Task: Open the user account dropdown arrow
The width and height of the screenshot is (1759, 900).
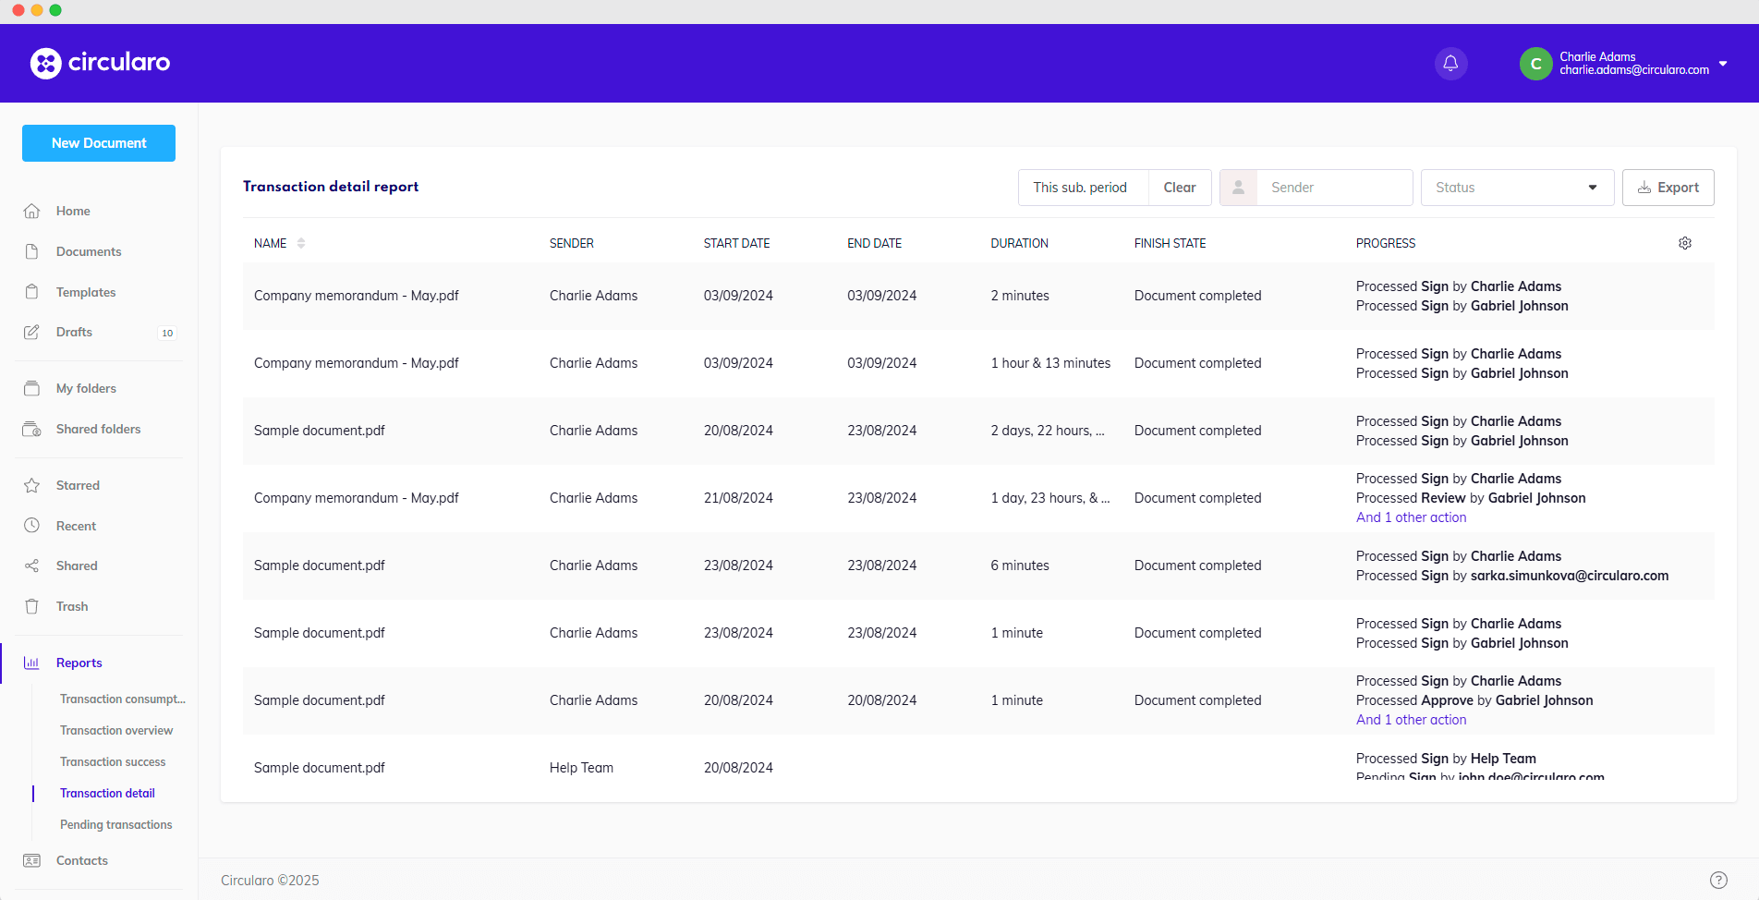Action: click(1723, 64)
